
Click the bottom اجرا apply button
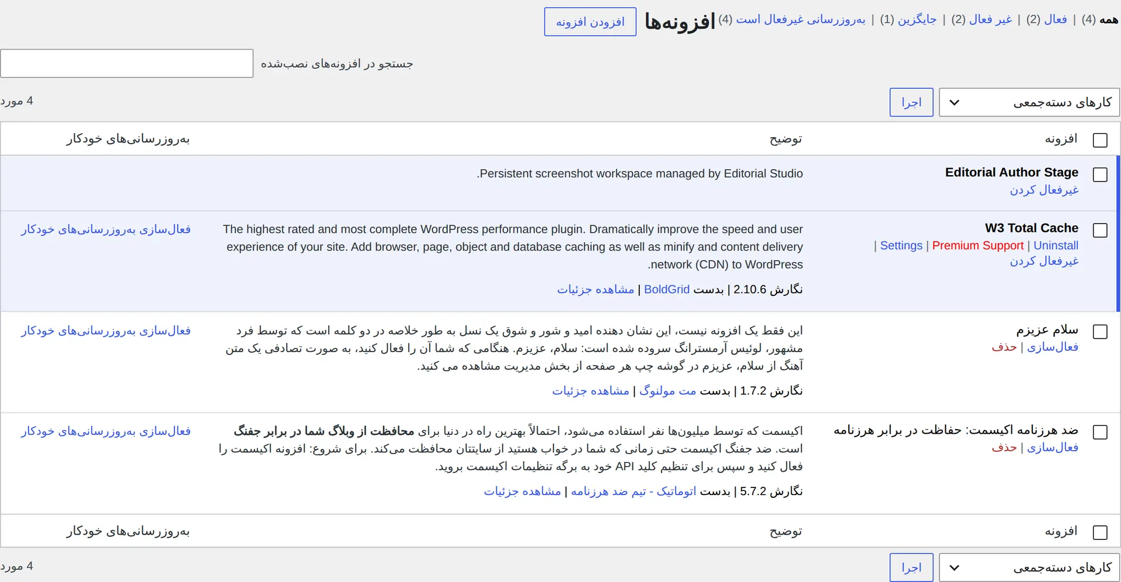911,567
